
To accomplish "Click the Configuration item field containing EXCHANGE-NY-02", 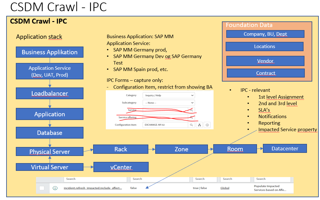I will click(x=165, y=125).
